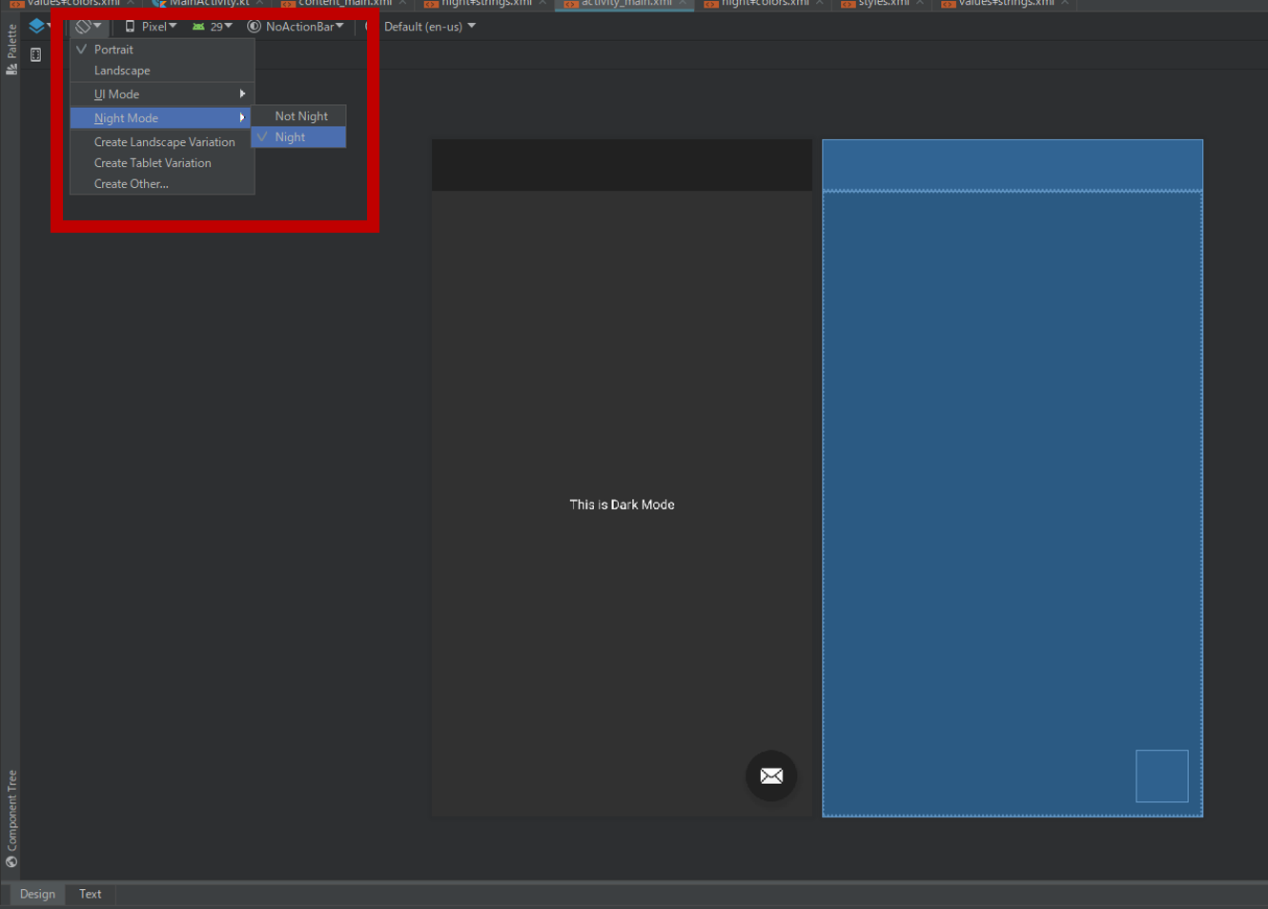The image size is (1268, 909).
Task: Open the Palette side panel
Action: click(11, 50)
